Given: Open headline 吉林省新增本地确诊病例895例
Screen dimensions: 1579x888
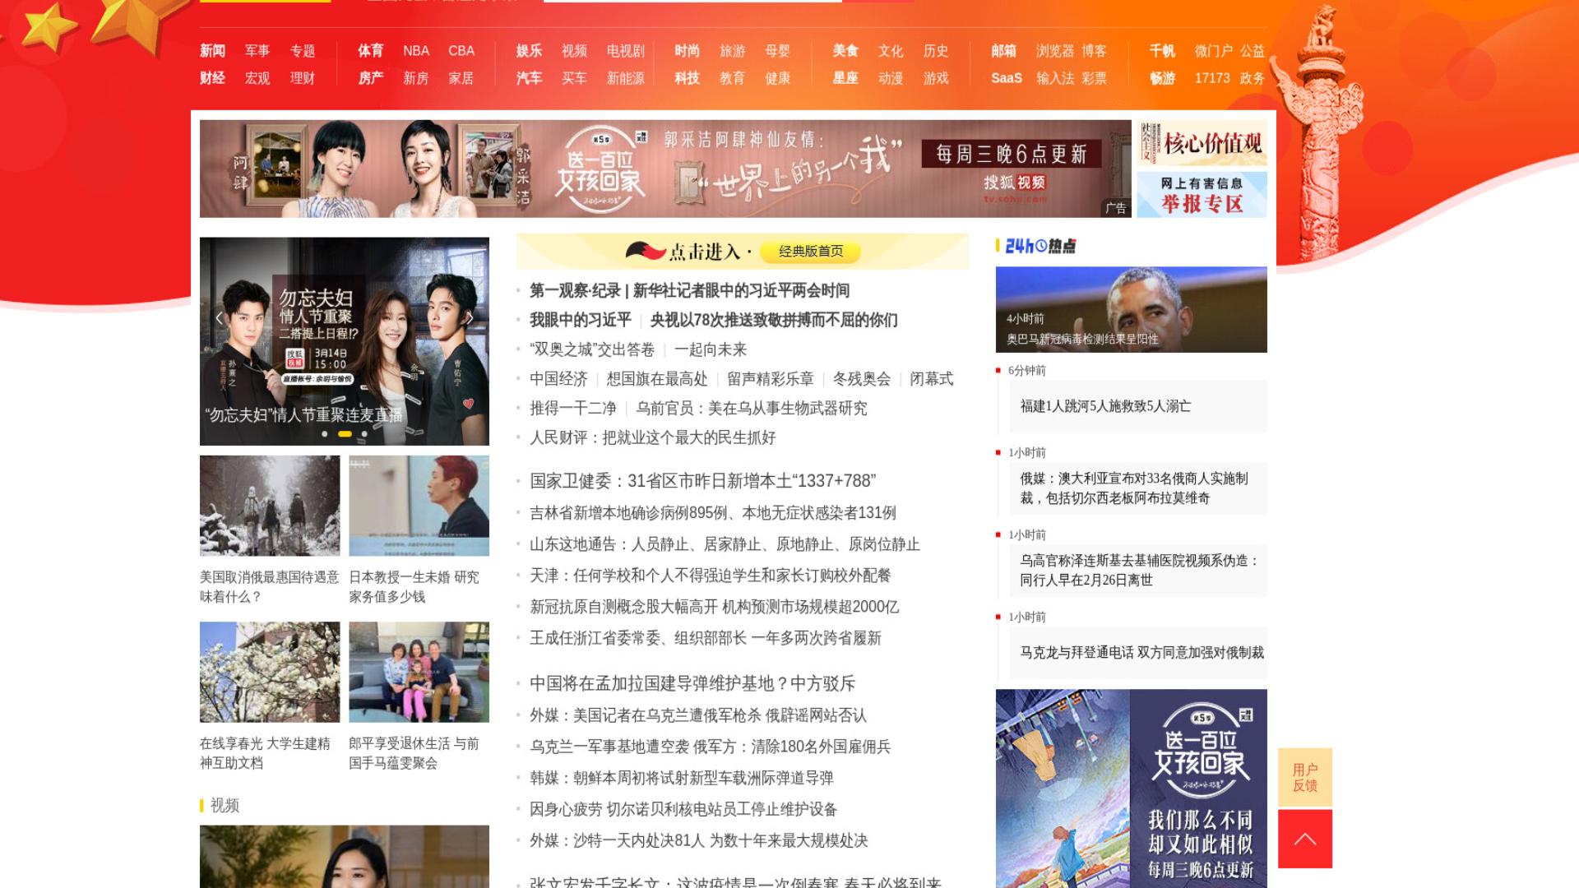Looking at the screenshot, I should [x=712, y=513].
